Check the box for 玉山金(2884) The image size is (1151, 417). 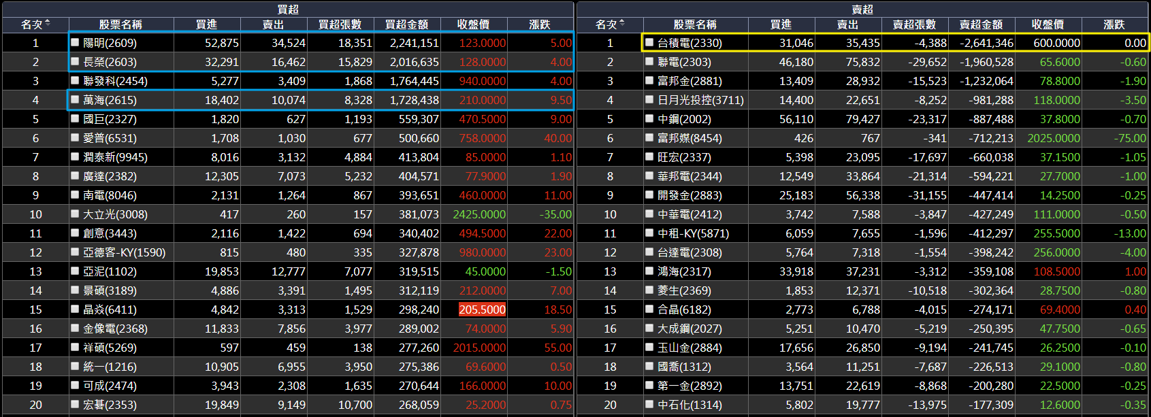[x=650, y=347]
